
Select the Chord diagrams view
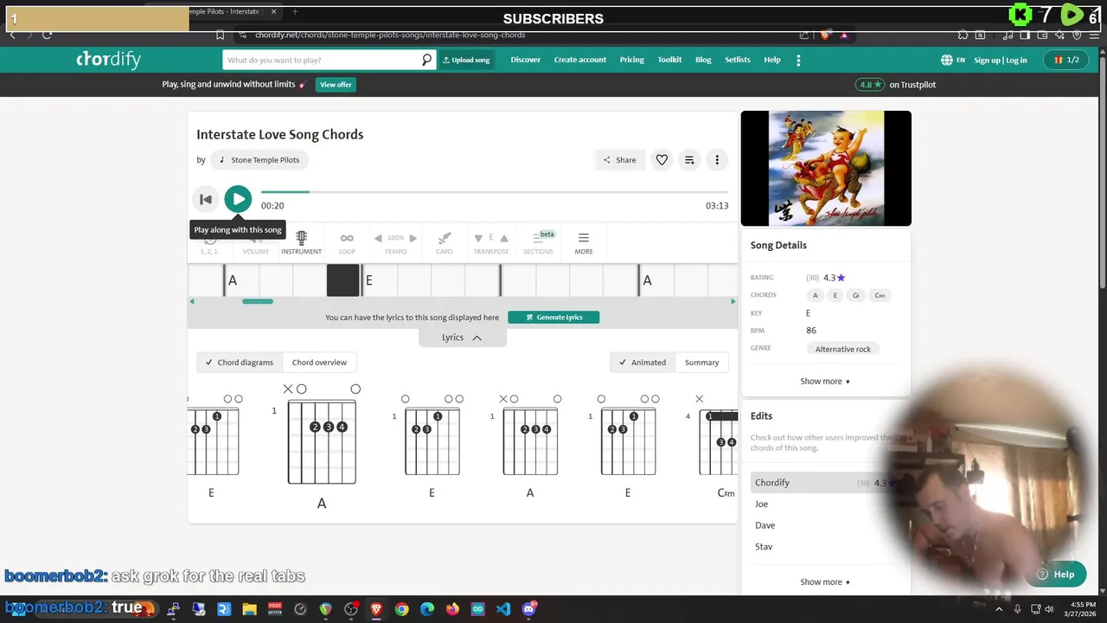pyautogui.click(x=240, y=363)
